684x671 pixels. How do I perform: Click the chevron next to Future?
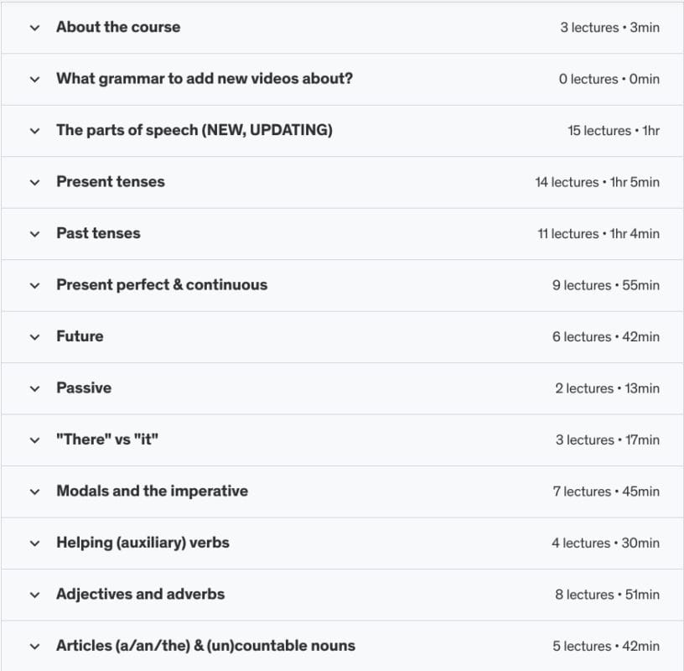point(34,337)
